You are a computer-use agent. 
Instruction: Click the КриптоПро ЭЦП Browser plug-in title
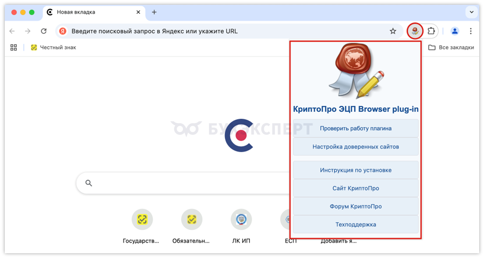pyautogui.click(x=356, y=109)
